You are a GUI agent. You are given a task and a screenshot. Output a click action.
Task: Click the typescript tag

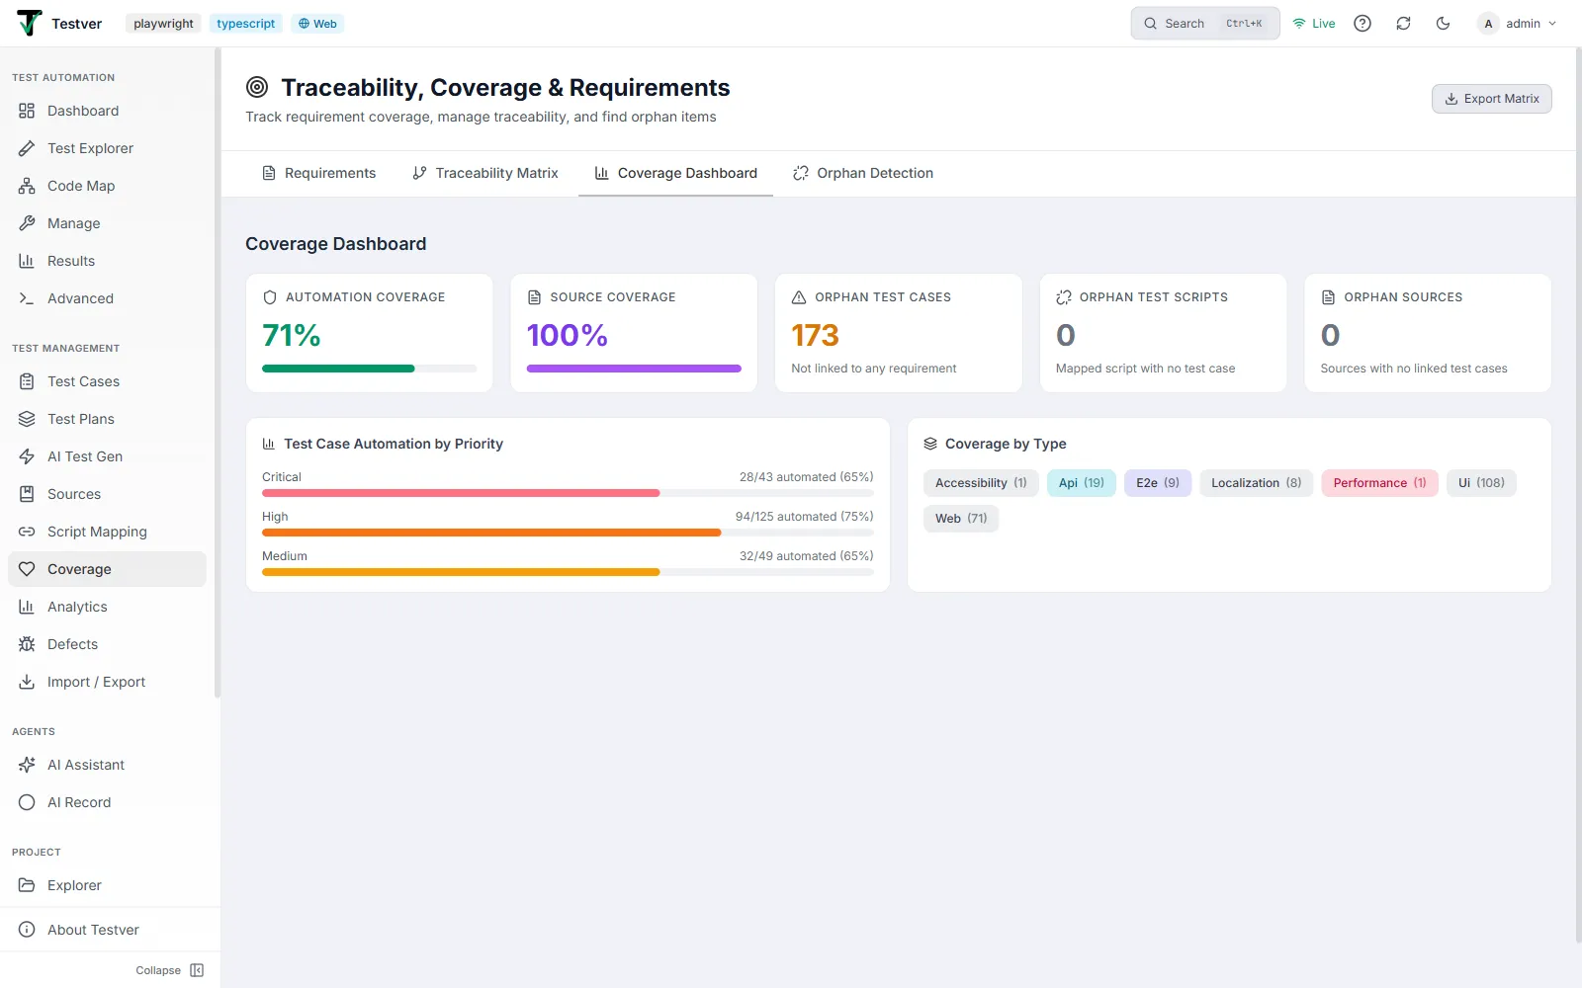coord(246,24)
